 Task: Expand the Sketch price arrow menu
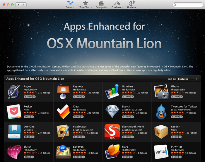132,117
